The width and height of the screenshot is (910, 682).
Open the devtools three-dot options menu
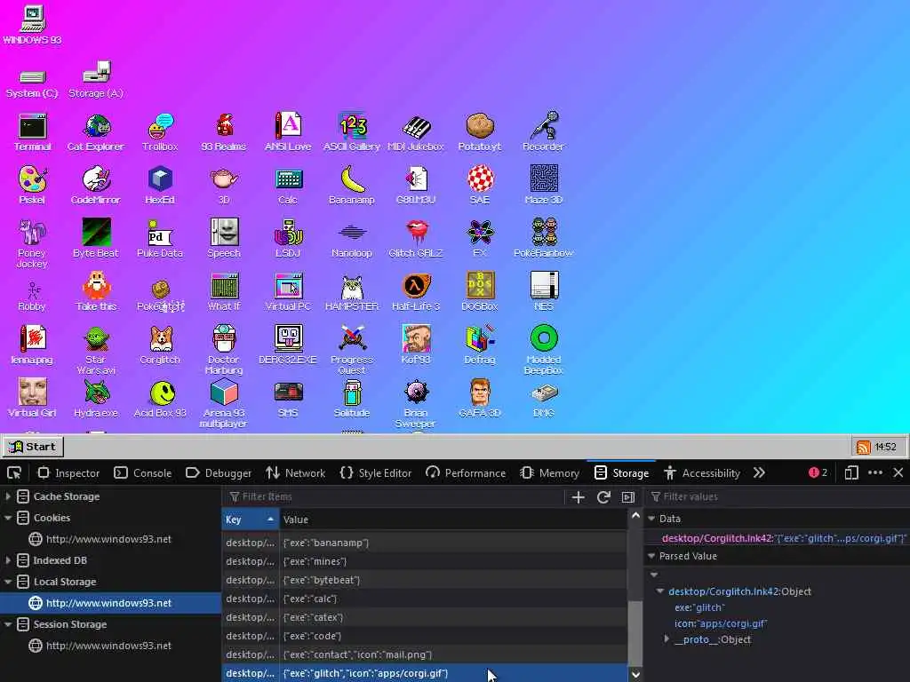(875, 473)
